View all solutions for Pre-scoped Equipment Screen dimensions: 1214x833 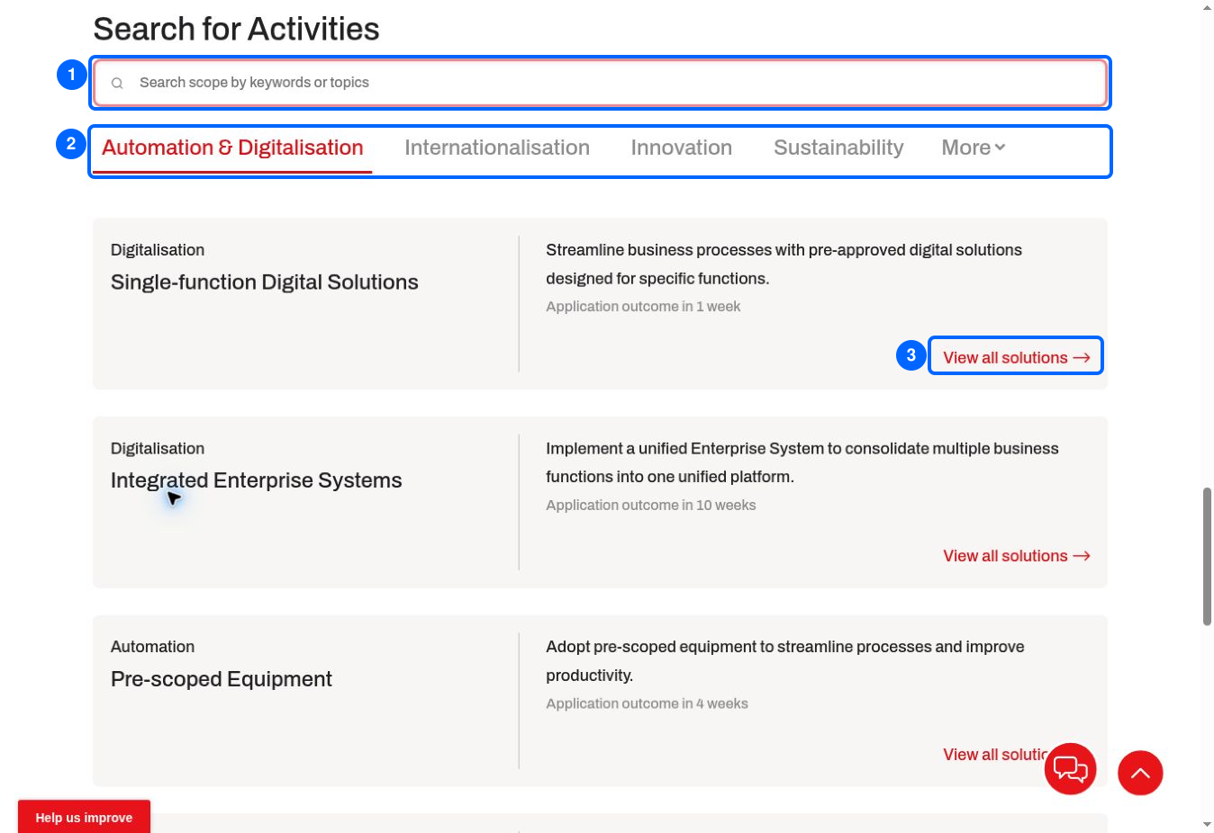coord(994,755)
